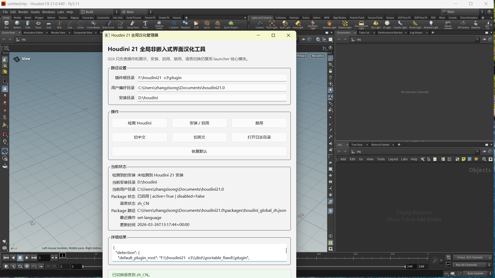
Task: Expand the network editor obj path dropdown
Action: pyautogui.click(x=477, y=151)
